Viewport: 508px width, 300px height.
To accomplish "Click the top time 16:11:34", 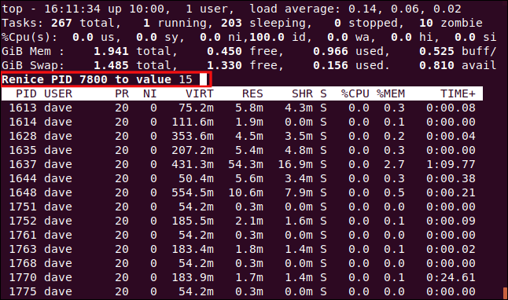I will pyautogui.click(x=72, y=9).
